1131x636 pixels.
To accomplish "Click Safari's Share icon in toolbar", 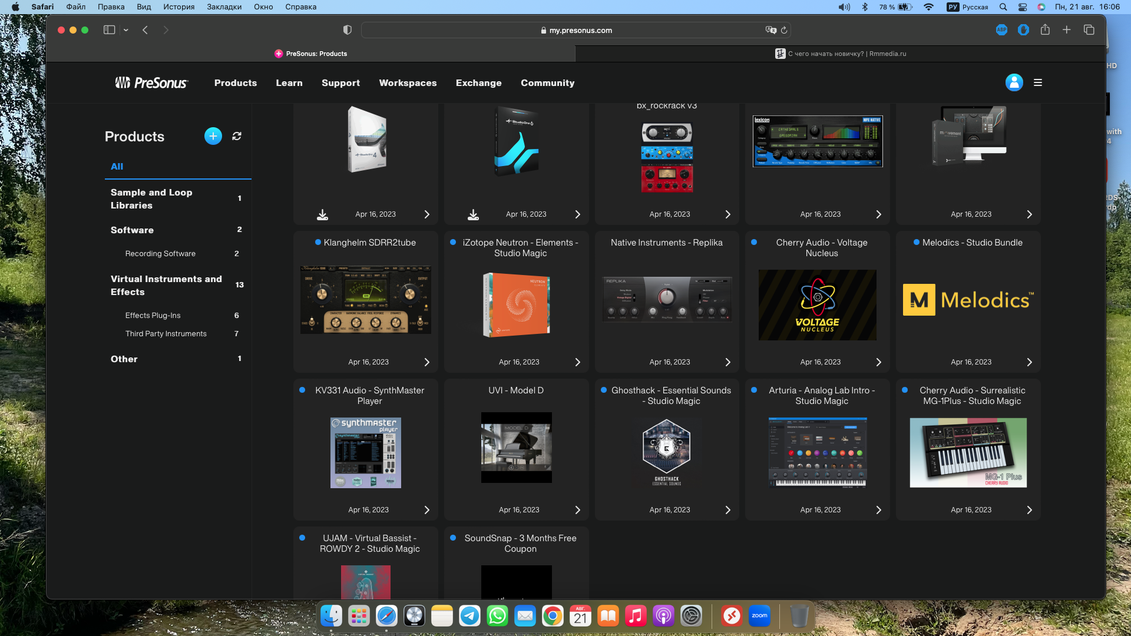I will pos(1045,29).
